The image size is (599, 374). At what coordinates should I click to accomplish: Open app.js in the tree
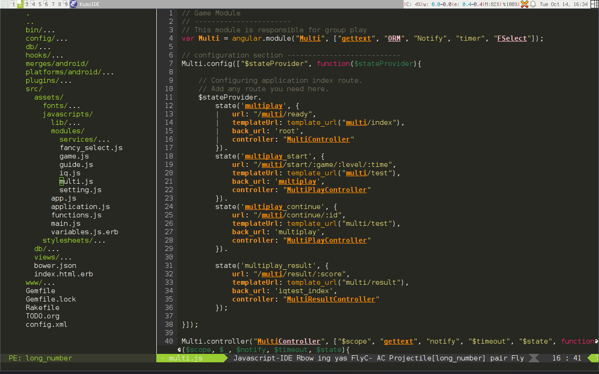click(64, 198)
